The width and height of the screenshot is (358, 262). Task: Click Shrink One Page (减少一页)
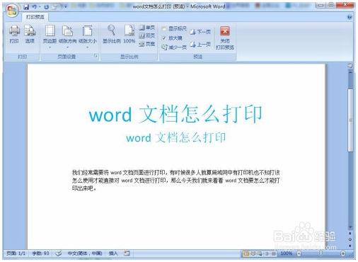174,47
